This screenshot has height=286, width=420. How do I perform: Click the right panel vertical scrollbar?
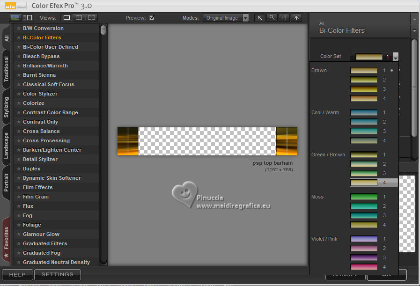pos(414,88)
